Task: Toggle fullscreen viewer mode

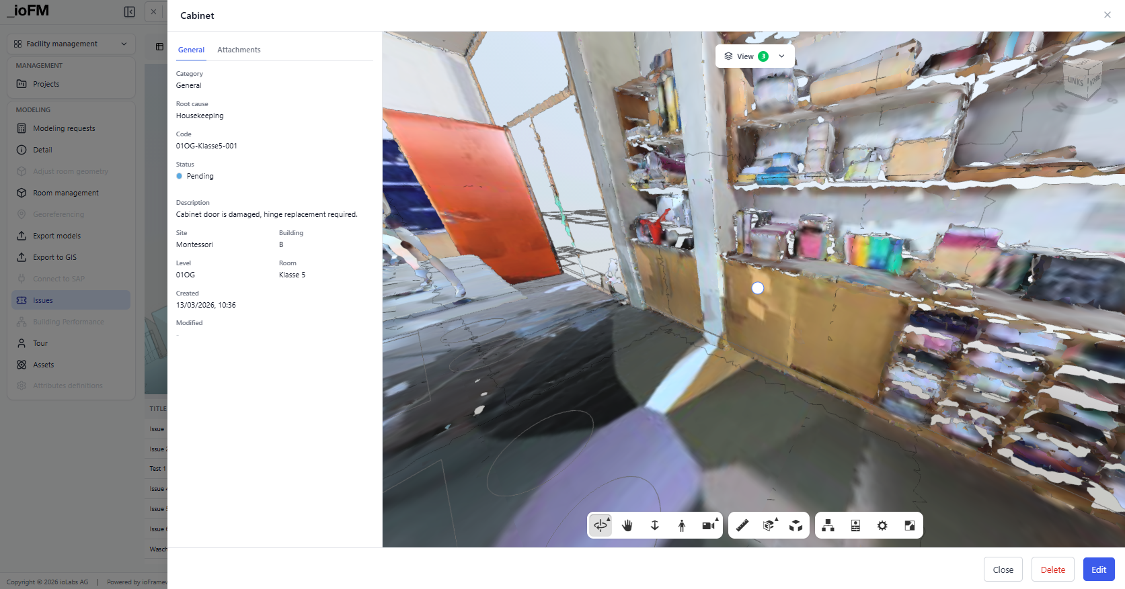Action: (910, 525)
